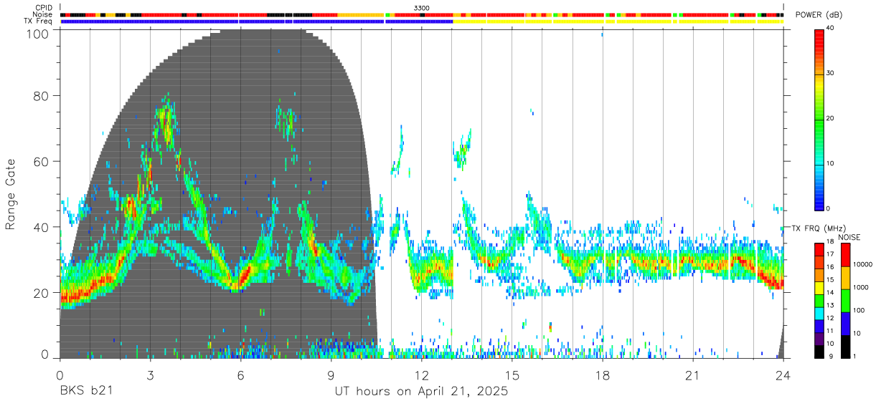This screenshot has height=406, width=881.
Task: Click the TX FRQ (MHz) legend title
Action: pos(819,228)
